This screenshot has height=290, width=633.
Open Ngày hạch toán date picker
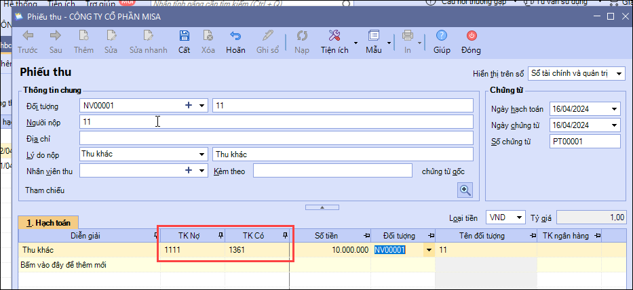click(614, 109)
